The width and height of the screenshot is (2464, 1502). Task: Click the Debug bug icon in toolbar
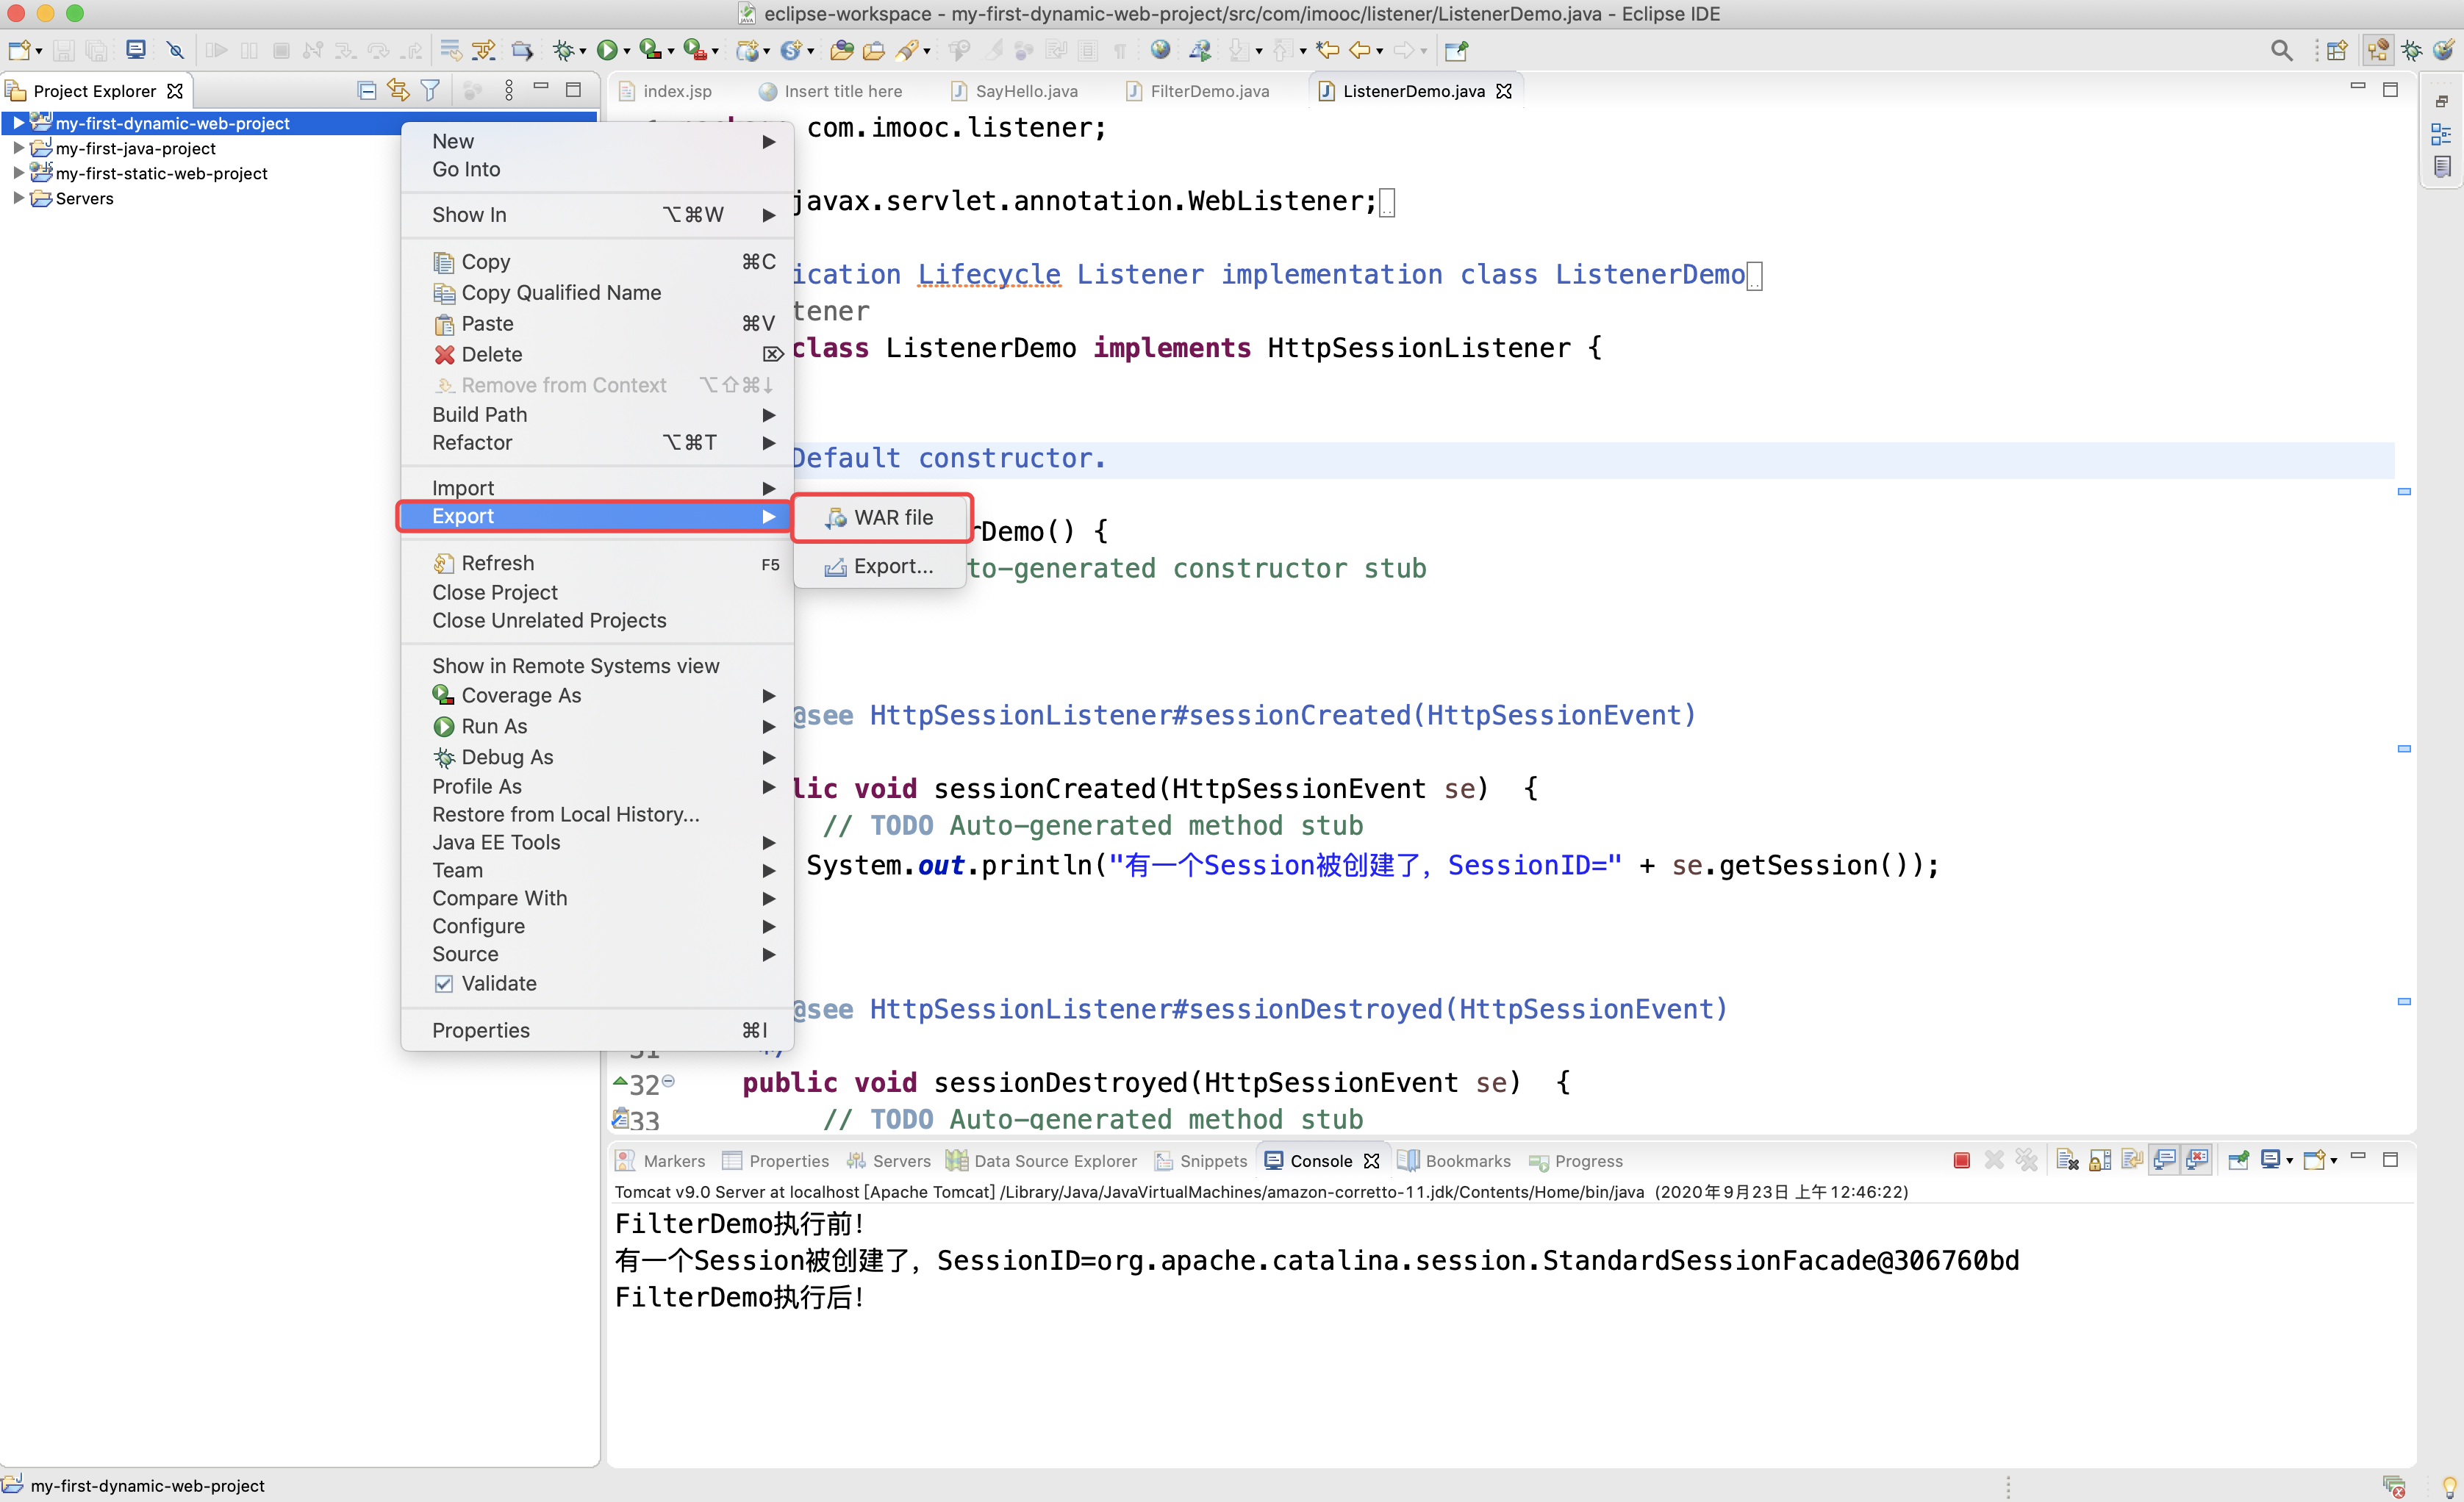[x=563, y=50]
